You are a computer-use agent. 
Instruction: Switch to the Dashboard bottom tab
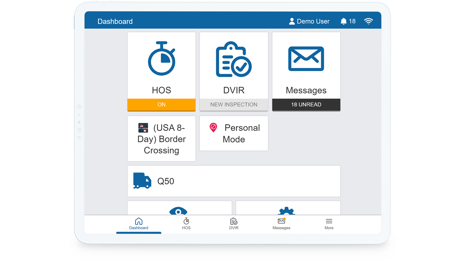pos(139,224)
